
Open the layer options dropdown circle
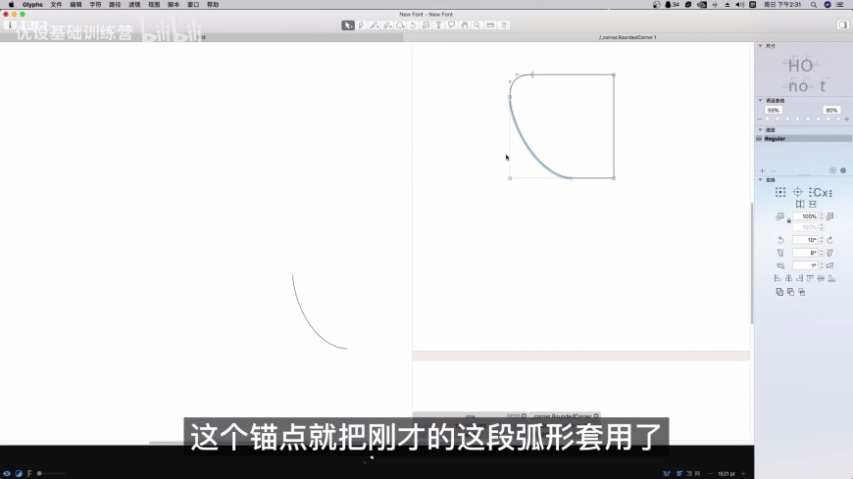pyautogui.click(x=832, y=170)
